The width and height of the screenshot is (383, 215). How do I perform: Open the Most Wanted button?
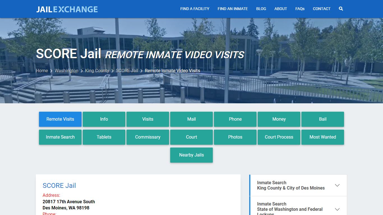[x=323, y=137]
